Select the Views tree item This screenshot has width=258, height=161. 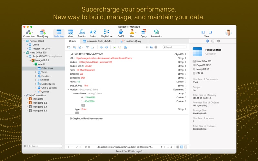click(x=44, y=72)
